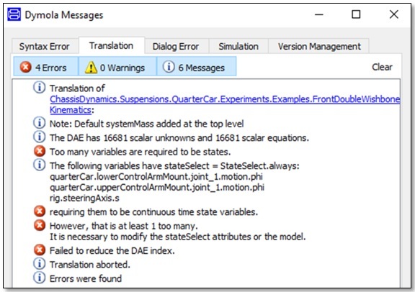Click the error icon beside 'Failed to reduce'
The width and height of the screenshot is (415, 292).
40,250
